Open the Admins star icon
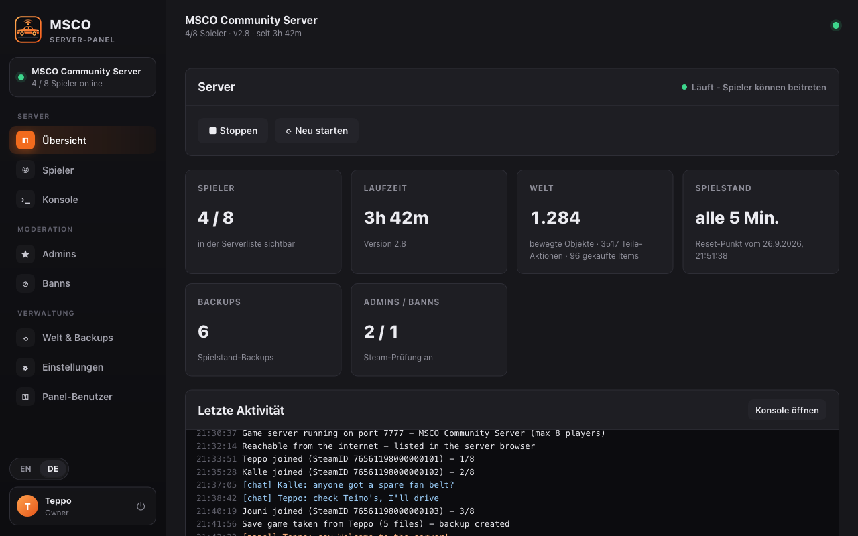This screenshot has width=858, height=536. coord(25,254)
